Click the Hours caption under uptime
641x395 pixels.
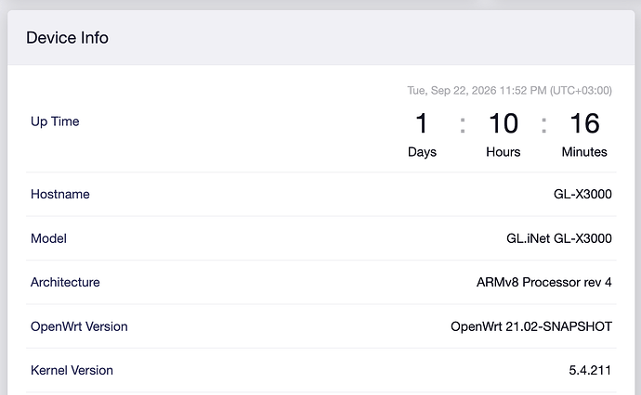(504, 152)
